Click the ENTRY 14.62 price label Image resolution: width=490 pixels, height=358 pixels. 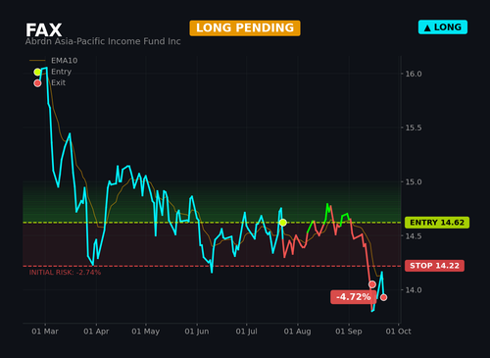tap(437, 223)
